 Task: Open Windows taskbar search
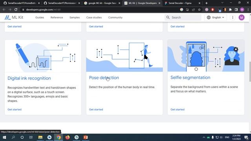click(13, 137)
